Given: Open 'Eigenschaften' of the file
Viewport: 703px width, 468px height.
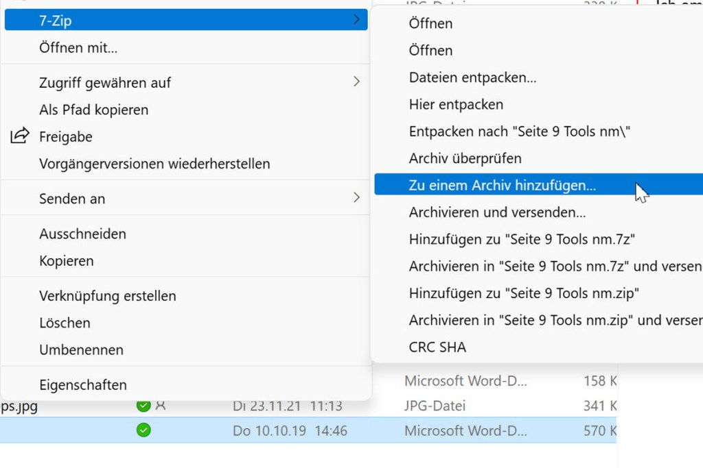Looking at the screenshot, I should point(83,385).
